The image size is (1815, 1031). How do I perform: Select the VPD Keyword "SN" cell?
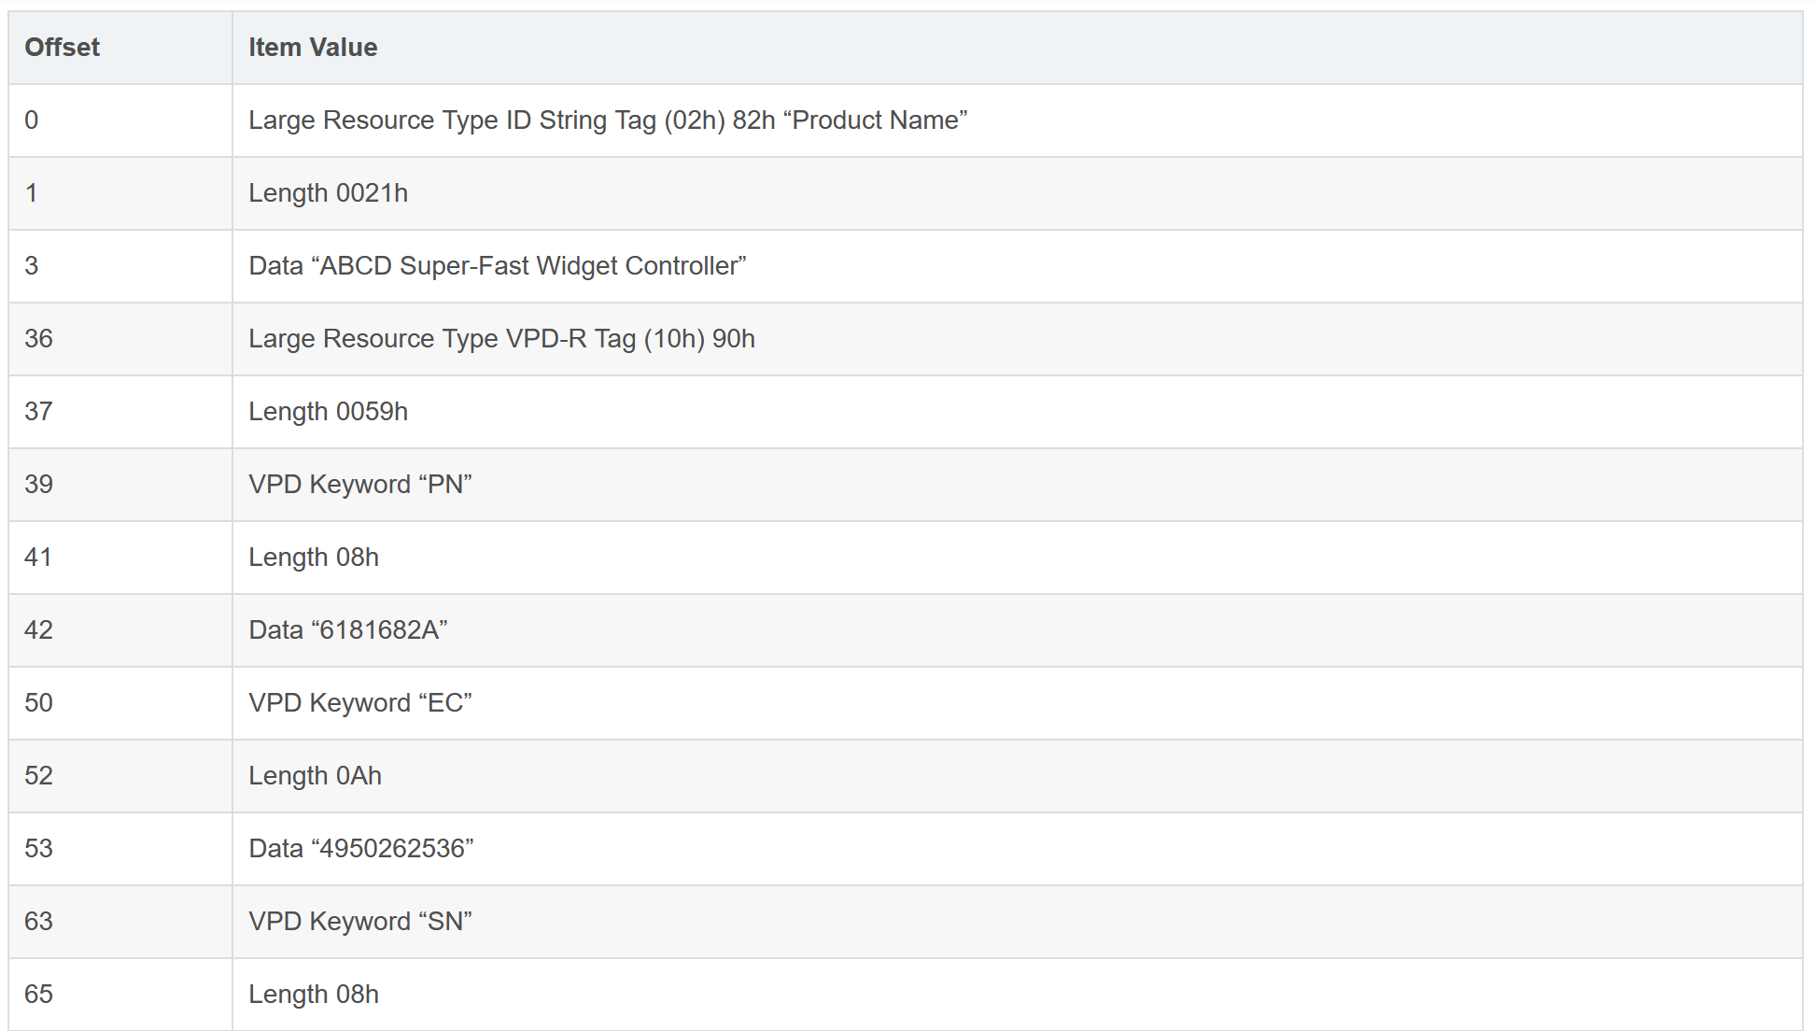[x=359, y=922]
